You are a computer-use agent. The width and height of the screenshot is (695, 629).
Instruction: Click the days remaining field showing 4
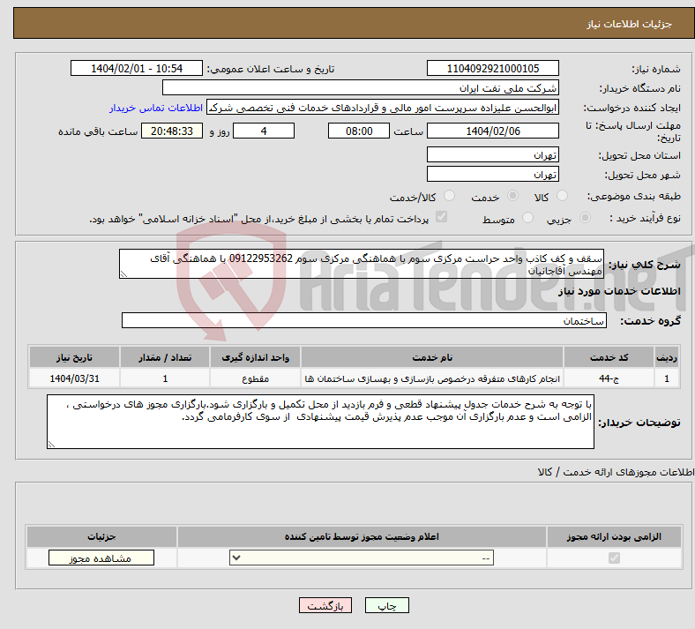pyautogui.click(x=264, y=131)
